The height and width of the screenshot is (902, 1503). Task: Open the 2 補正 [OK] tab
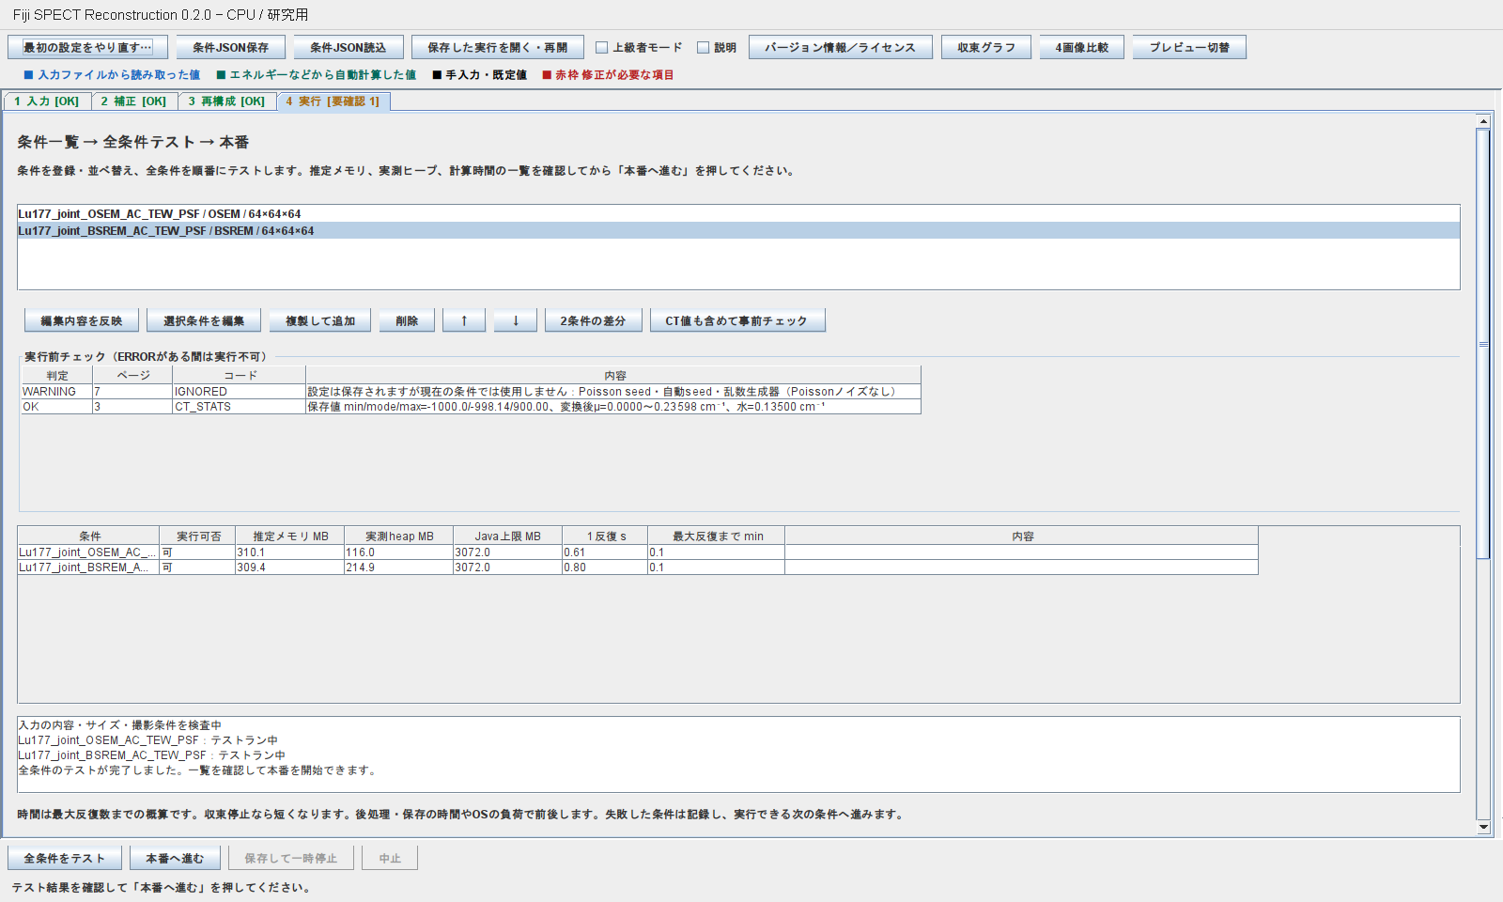tap(134, 101)
